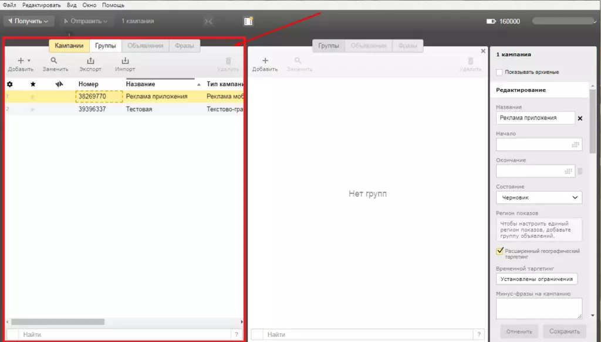Click the Тестовая campaign name
Screen dimensions: 601x342
139,109
